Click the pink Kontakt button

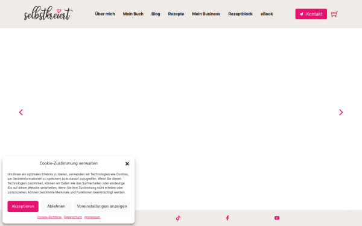(311, 14)
